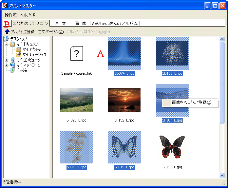
Task: Select the マイ ネットワーク tree label
Action: click(x=28, y=65)
